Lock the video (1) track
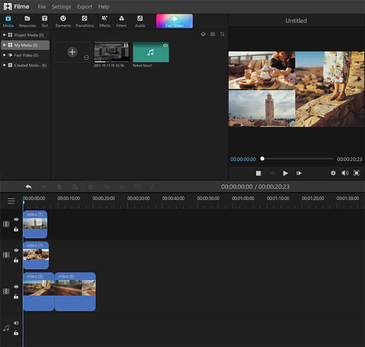 [16, 260]
